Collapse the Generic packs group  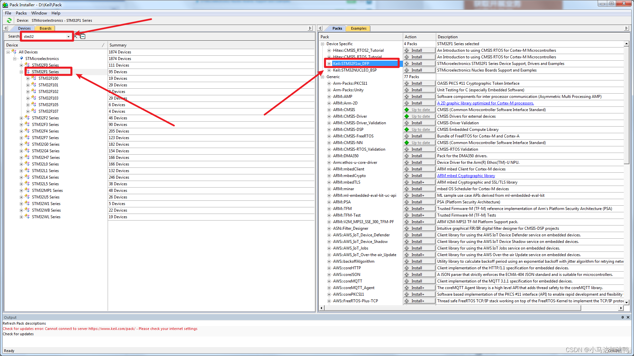pyautogui.click(x=323, y=77)
